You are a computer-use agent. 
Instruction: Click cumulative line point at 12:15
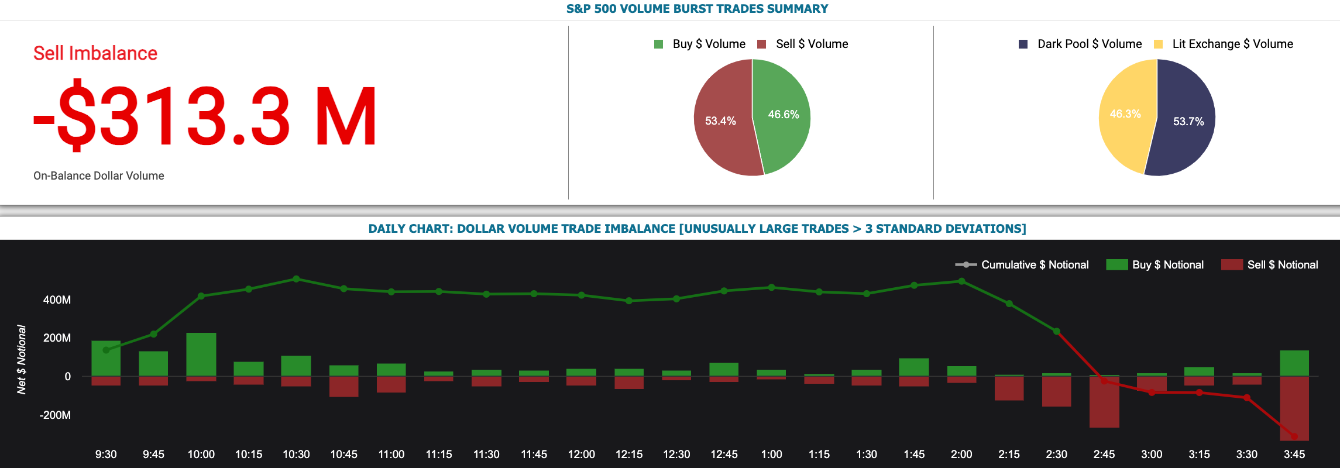click(x=629, y=301)
